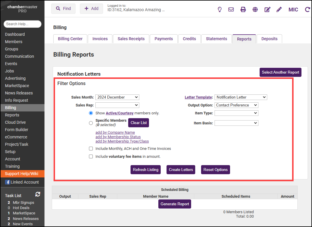The image size is (312, 227).
Task: Enable Include Monthly, ACH and One-Time Invoices
Action: (x=91, y=149)
